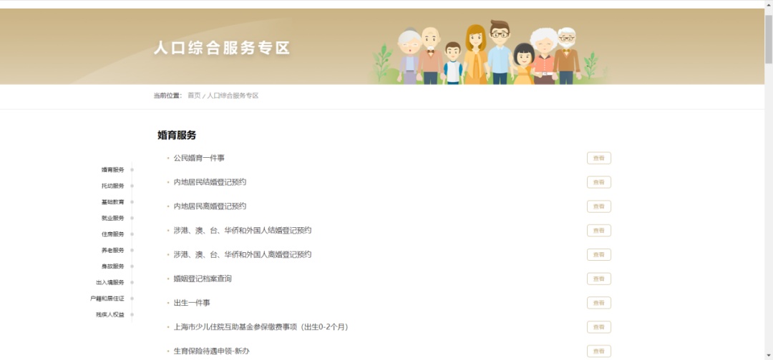The height and width of the screenshot is (360, 773).
Task: Go to 就业服务 in sidebar
Action: [112, 218]
